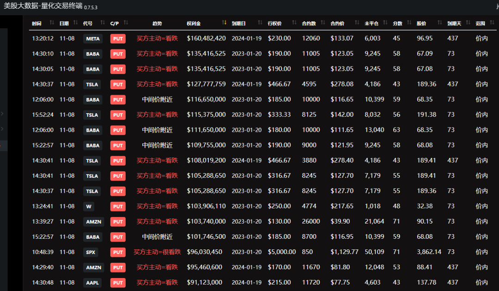Click PUT badge in the AAPL row
Image resolution: width=499 pixels, height=291 pixels.
click(x=118, y=283)
